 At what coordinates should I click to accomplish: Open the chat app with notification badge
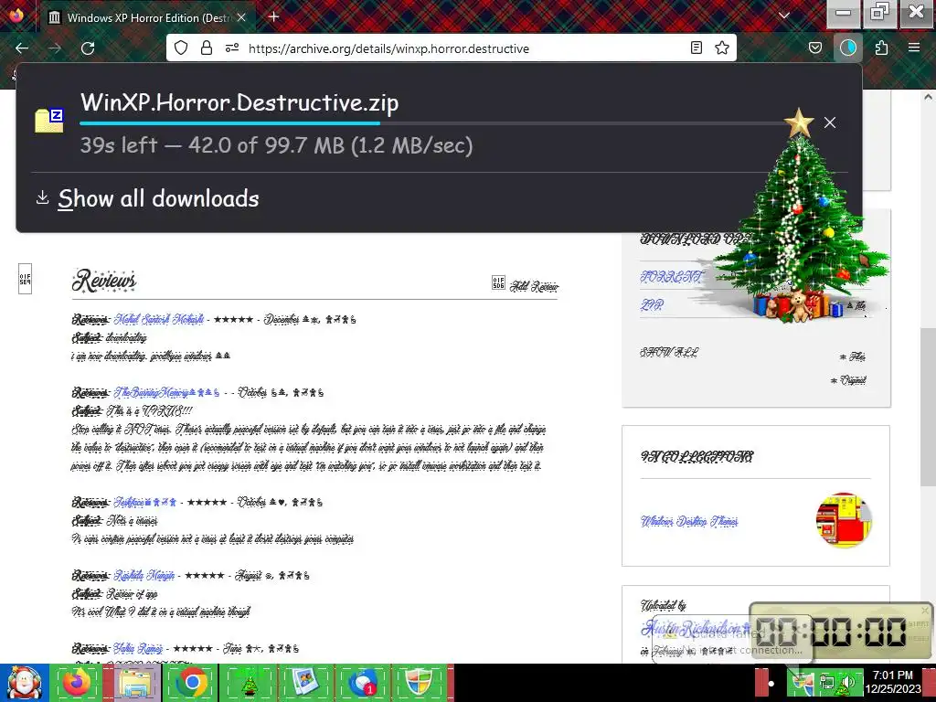pos(362,682)
